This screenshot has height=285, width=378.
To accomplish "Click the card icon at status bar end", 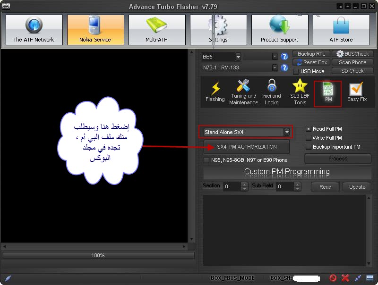I will point(370,278).
